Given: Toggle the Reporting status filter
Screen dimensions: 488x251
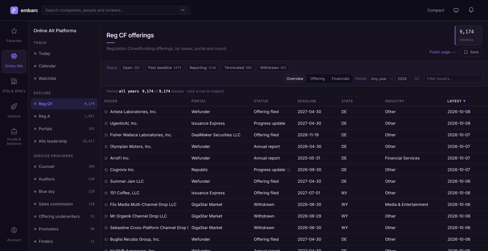Looking at the screenshot, I should point(203,68).
